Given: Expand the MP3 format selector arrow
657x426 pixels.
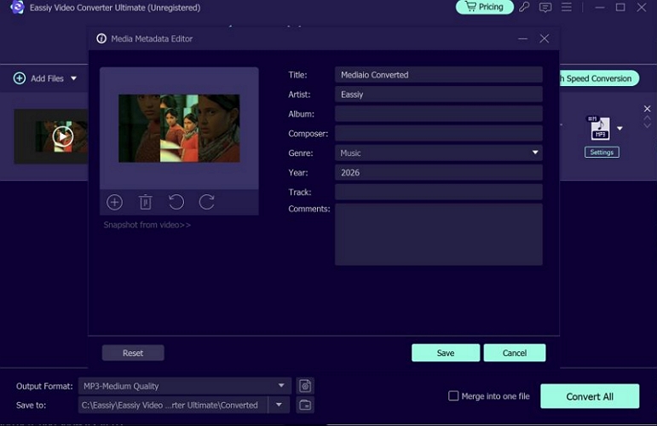Looking at the screenshot, I should pyautogui.click(x=620, y=129).
